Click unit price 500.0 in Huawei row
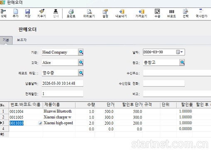The height and width of the screenshot is (150, 211). coord(105,111)
